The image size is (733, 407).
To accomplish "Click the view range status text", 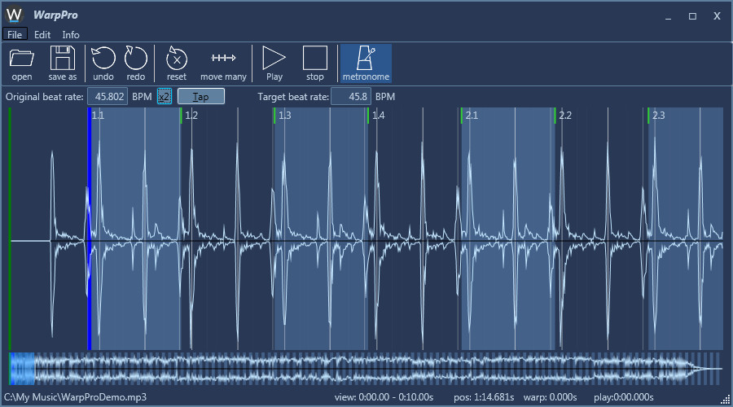I will (x=384, y=397).
